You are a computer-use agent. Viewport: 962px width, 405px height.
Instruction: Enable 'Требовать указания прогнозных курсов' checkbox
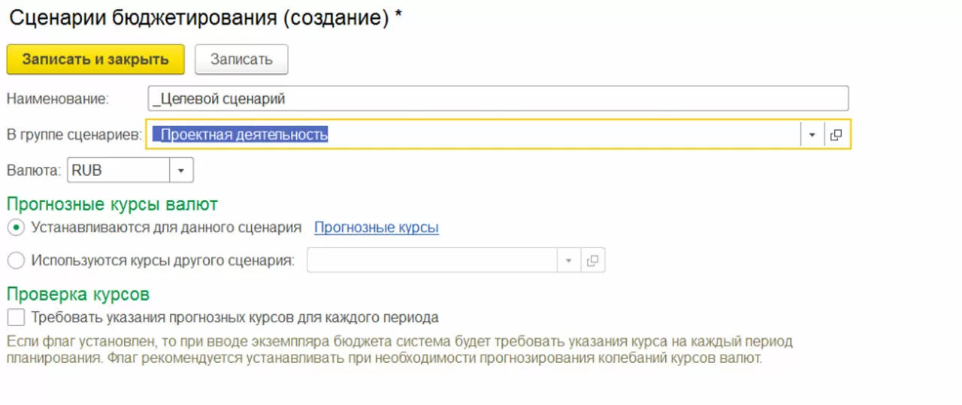tap(16, 317)
